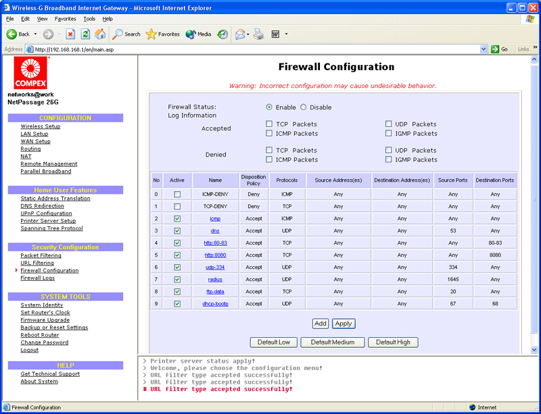This screenshot has height=414, width=541.
Task: Click the Refresh page icon
Action: click(85, 34)
